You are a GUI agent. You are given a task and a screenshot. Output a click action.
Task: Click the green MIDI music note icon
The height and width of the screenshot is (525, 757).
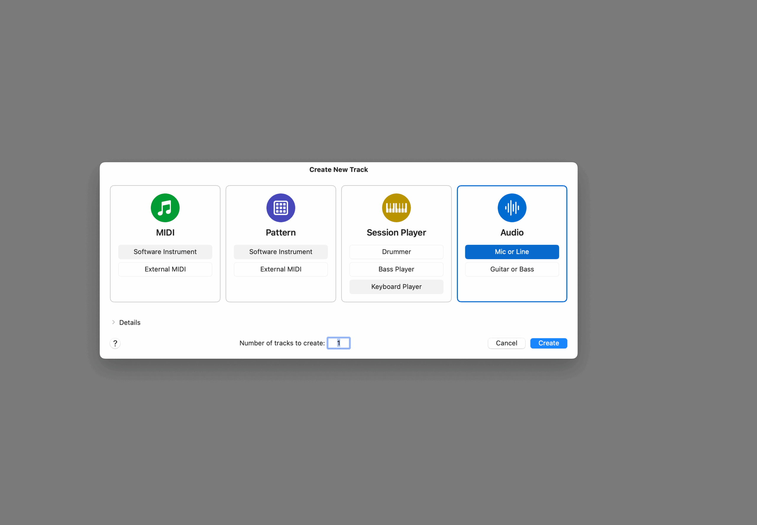[165, 208]
